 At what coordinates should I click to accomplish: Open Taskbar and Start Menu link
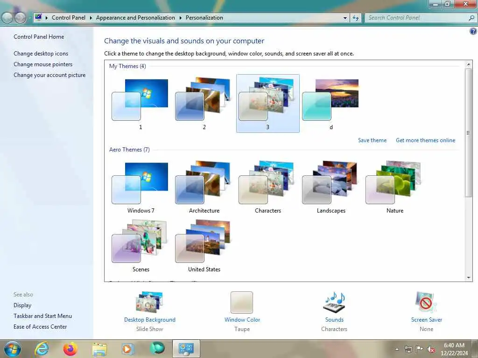42,316
